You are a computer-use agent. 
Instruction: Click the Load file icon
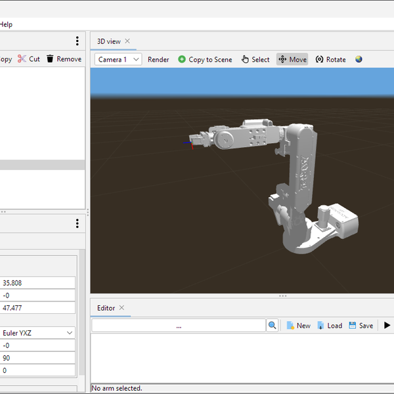coord(321,326)
